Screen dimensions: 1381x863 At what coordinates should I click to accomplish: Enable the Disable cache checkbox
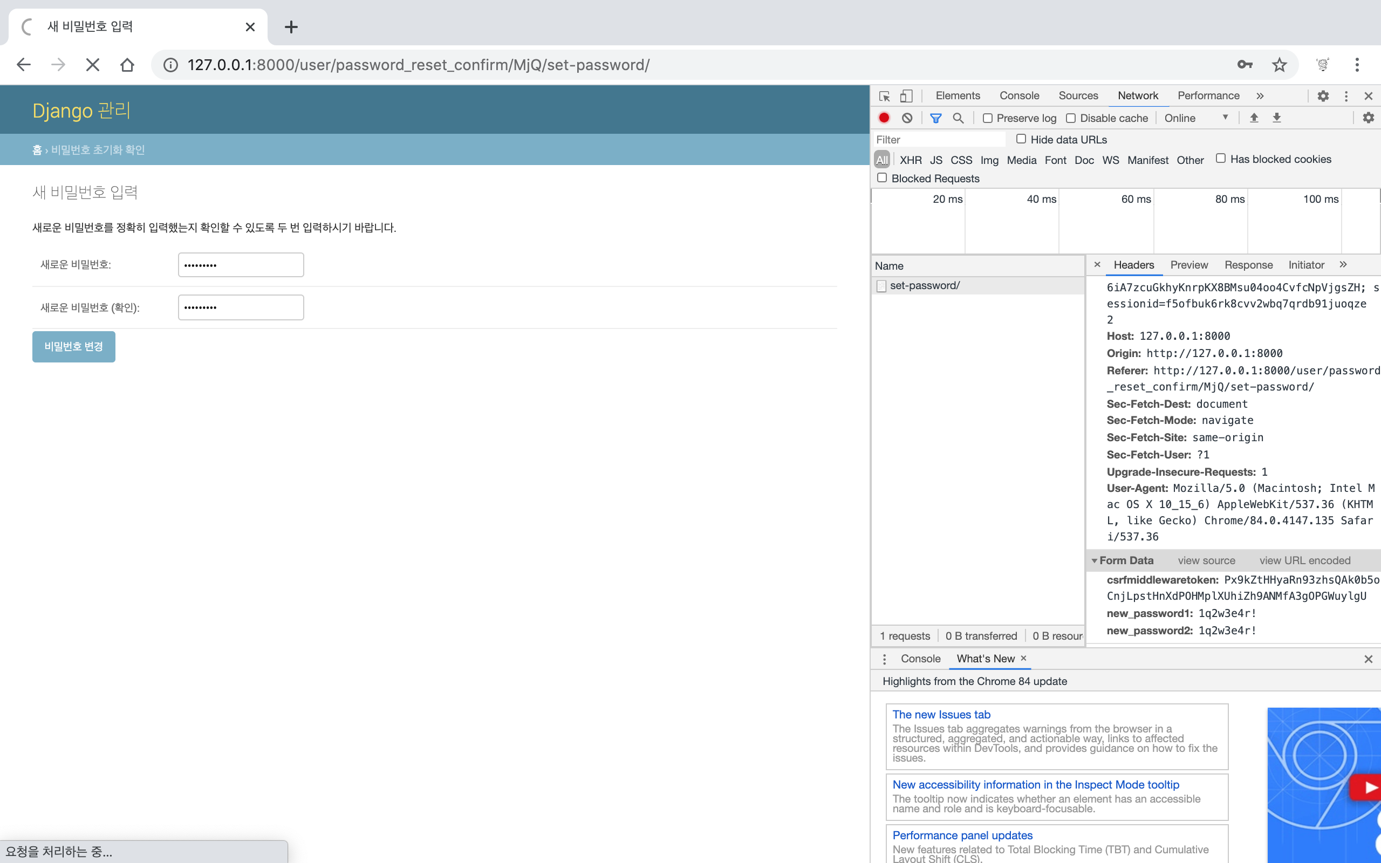pos(1071,118)
